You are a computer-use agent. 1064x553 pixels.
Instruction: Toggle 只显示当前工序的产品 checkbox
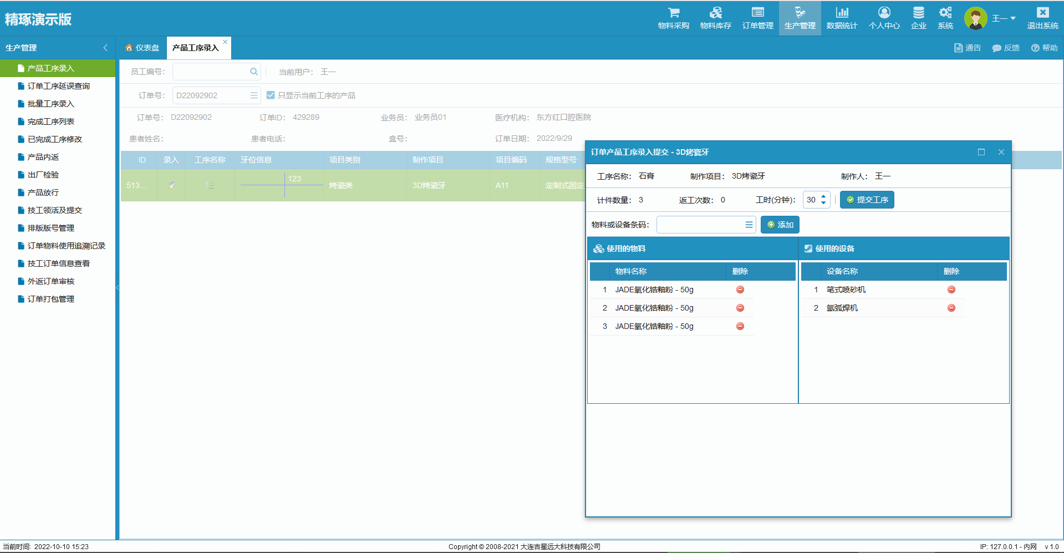(x=271, y=95)
